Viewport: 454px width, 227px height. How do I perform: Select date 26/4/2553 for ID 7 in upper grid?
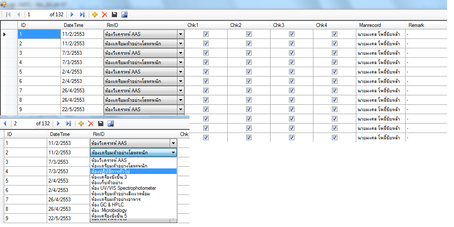coord(82,90)
